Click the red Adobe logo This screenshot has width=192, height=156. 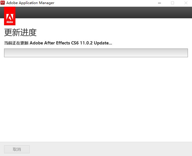(x=10, y=16)
